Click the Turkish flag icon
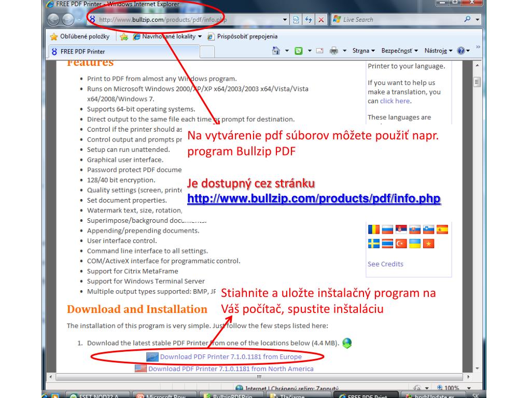This screenshot has width=531, height=398. (401, 244)
